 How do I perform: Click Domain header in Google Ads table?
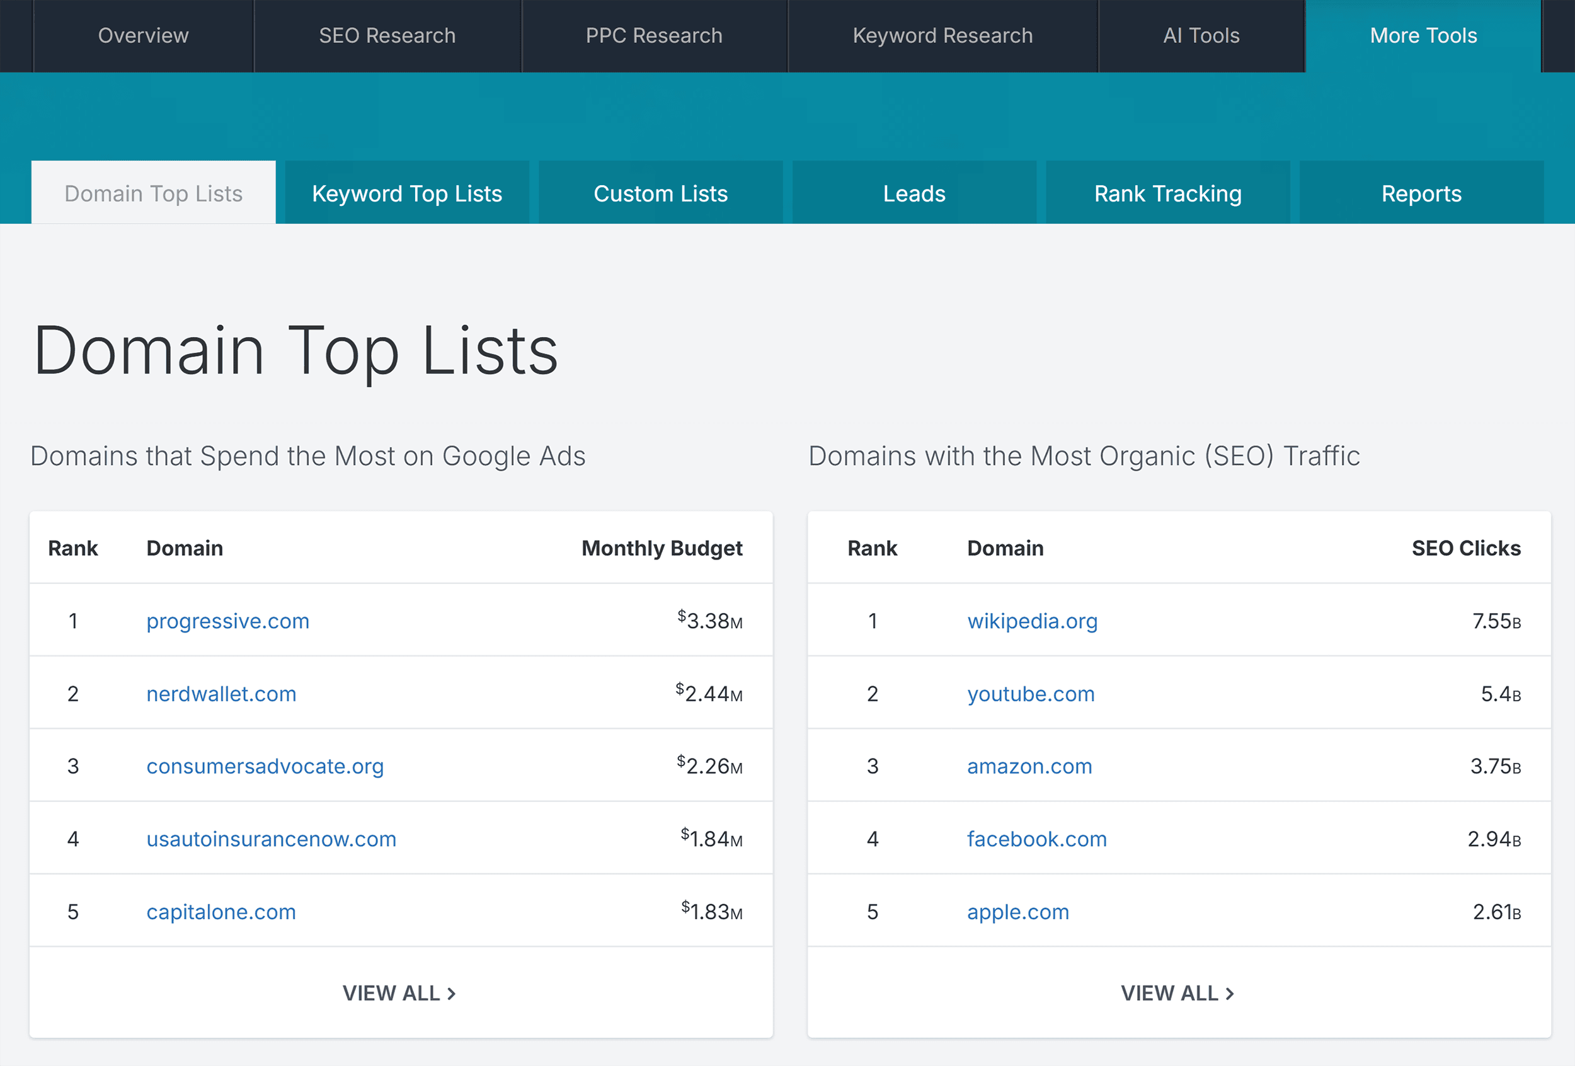tap(185, 547)
